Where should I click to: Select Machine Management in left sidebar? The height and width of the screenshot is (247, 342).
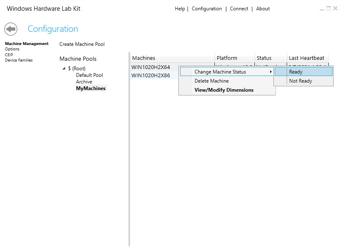coord(27,44)
